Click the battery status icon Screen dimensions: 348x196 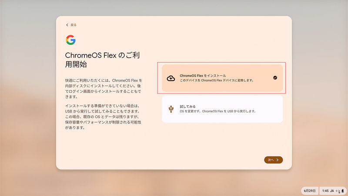coord(343,191)
